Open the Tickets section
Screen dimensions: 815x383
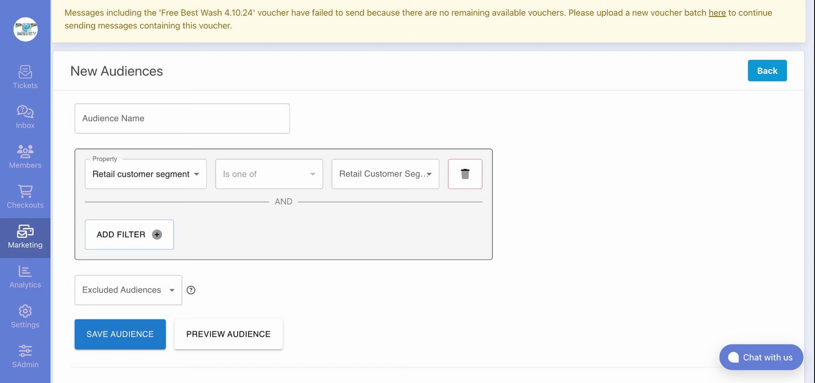25,77
